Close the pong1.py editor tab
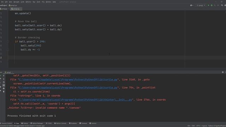 click(21, 9)
